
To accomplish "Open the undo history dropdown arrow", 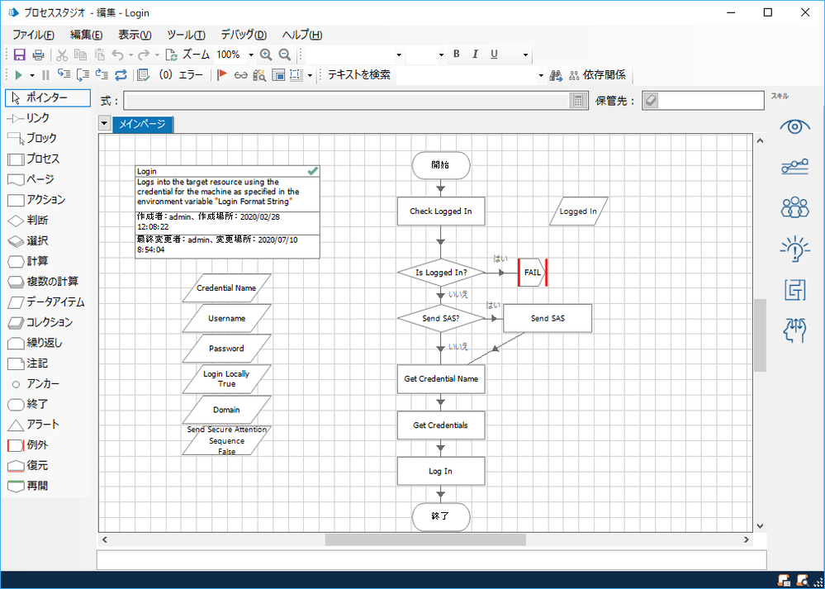I will pyautogui.click(x=130, y=55).
